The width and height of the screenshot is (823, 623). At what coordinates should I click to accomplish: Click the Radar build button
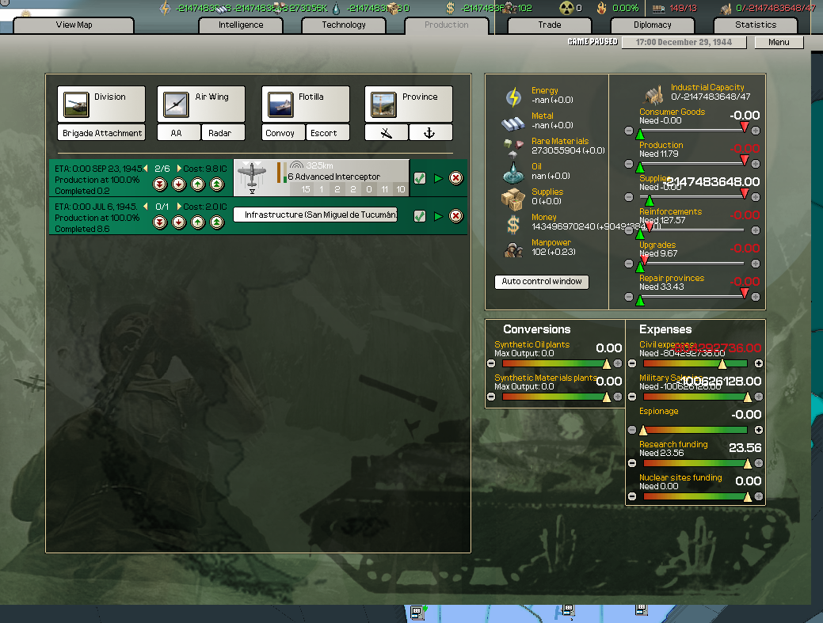tap(223, 133)
